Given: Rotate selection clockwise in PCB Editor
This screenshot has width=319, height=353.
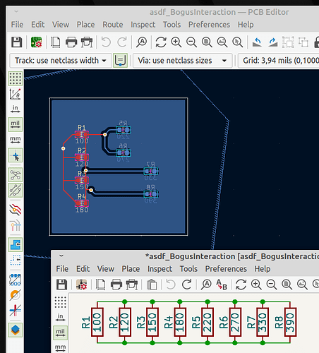Looking at the screenshot, I should [x=272, y=42].
